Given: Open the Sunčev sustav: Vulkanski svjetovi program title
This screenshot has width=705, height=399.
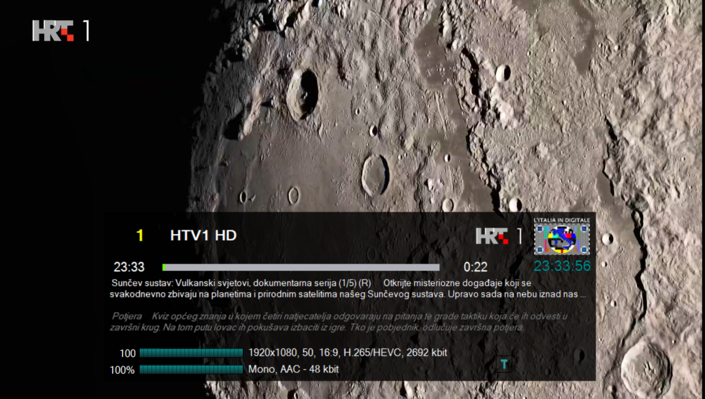Looking at the screenshot, I should click(x=241, y=283).
